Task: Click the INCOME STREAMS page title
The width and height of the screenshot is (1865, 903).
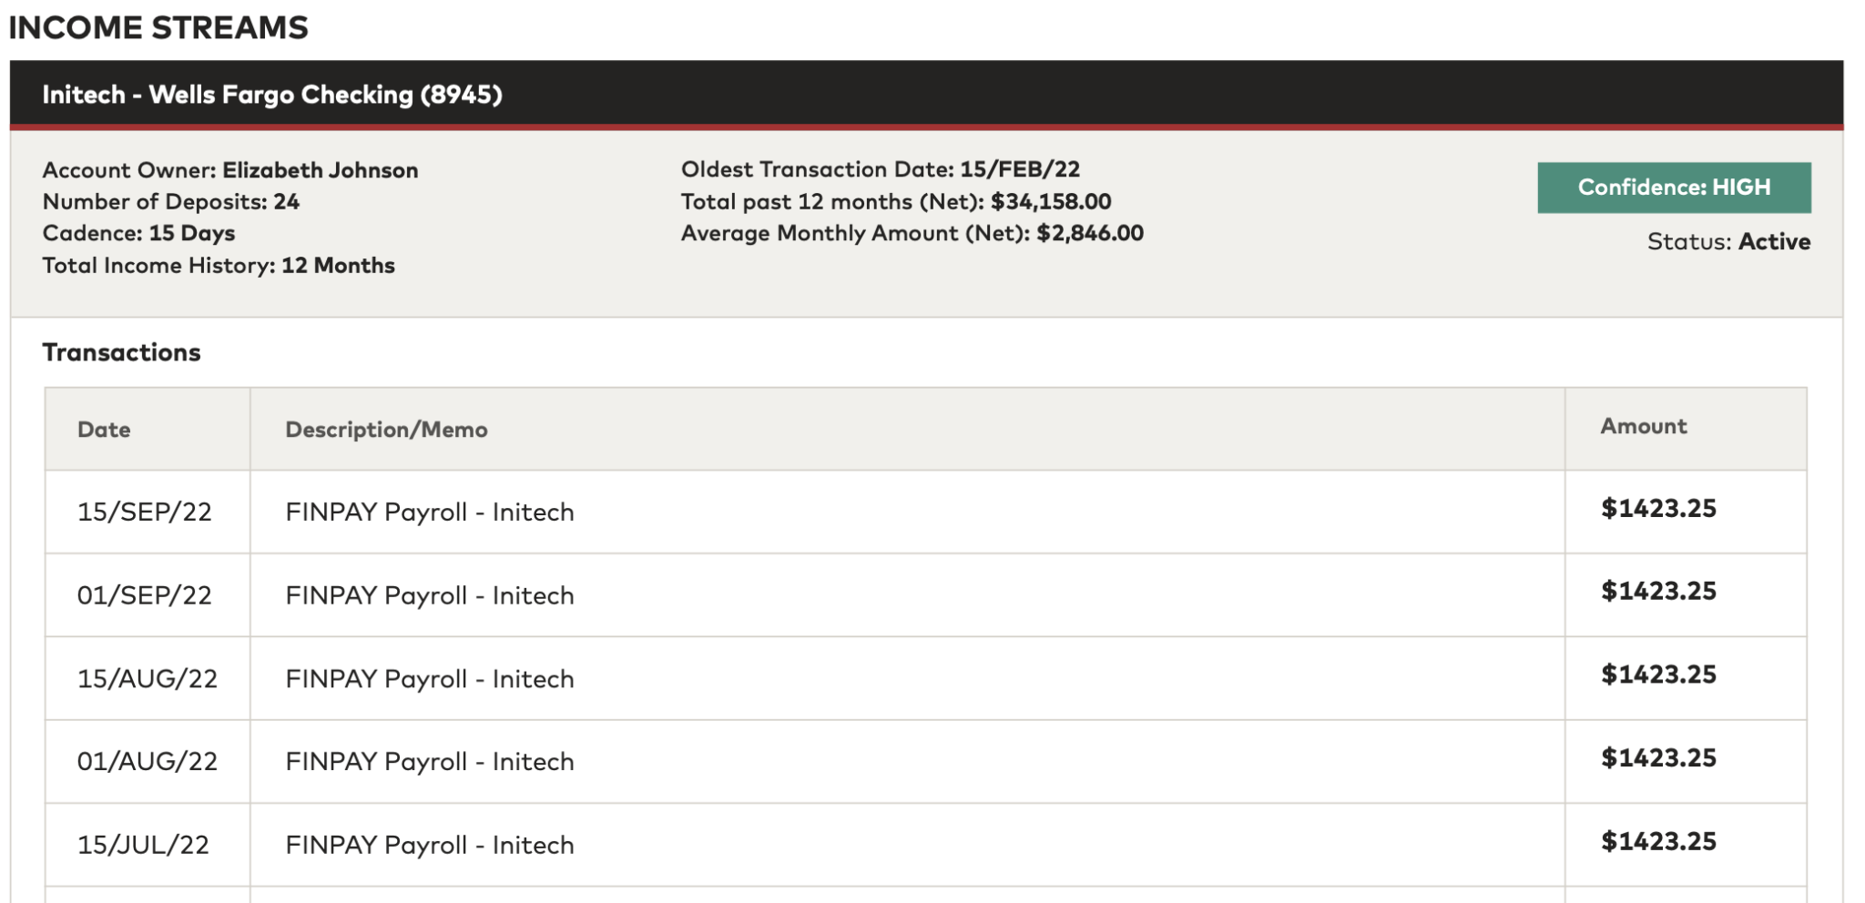Action: (x=158, y=27)
